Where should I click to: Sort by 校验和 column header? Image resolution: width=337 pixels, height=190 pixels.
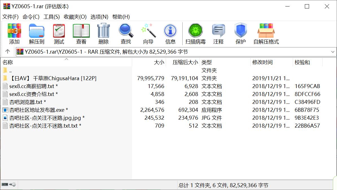(x=308, y=62)
